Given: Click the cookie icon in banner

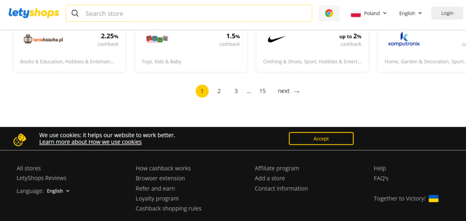Looking at the screenshot, I should pyautogui.click(x=20, y=140).
